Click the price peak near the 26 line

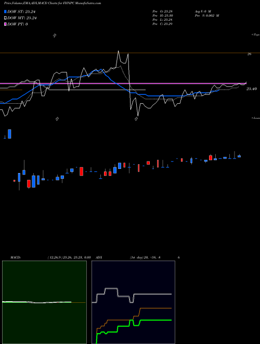point(119,52)
